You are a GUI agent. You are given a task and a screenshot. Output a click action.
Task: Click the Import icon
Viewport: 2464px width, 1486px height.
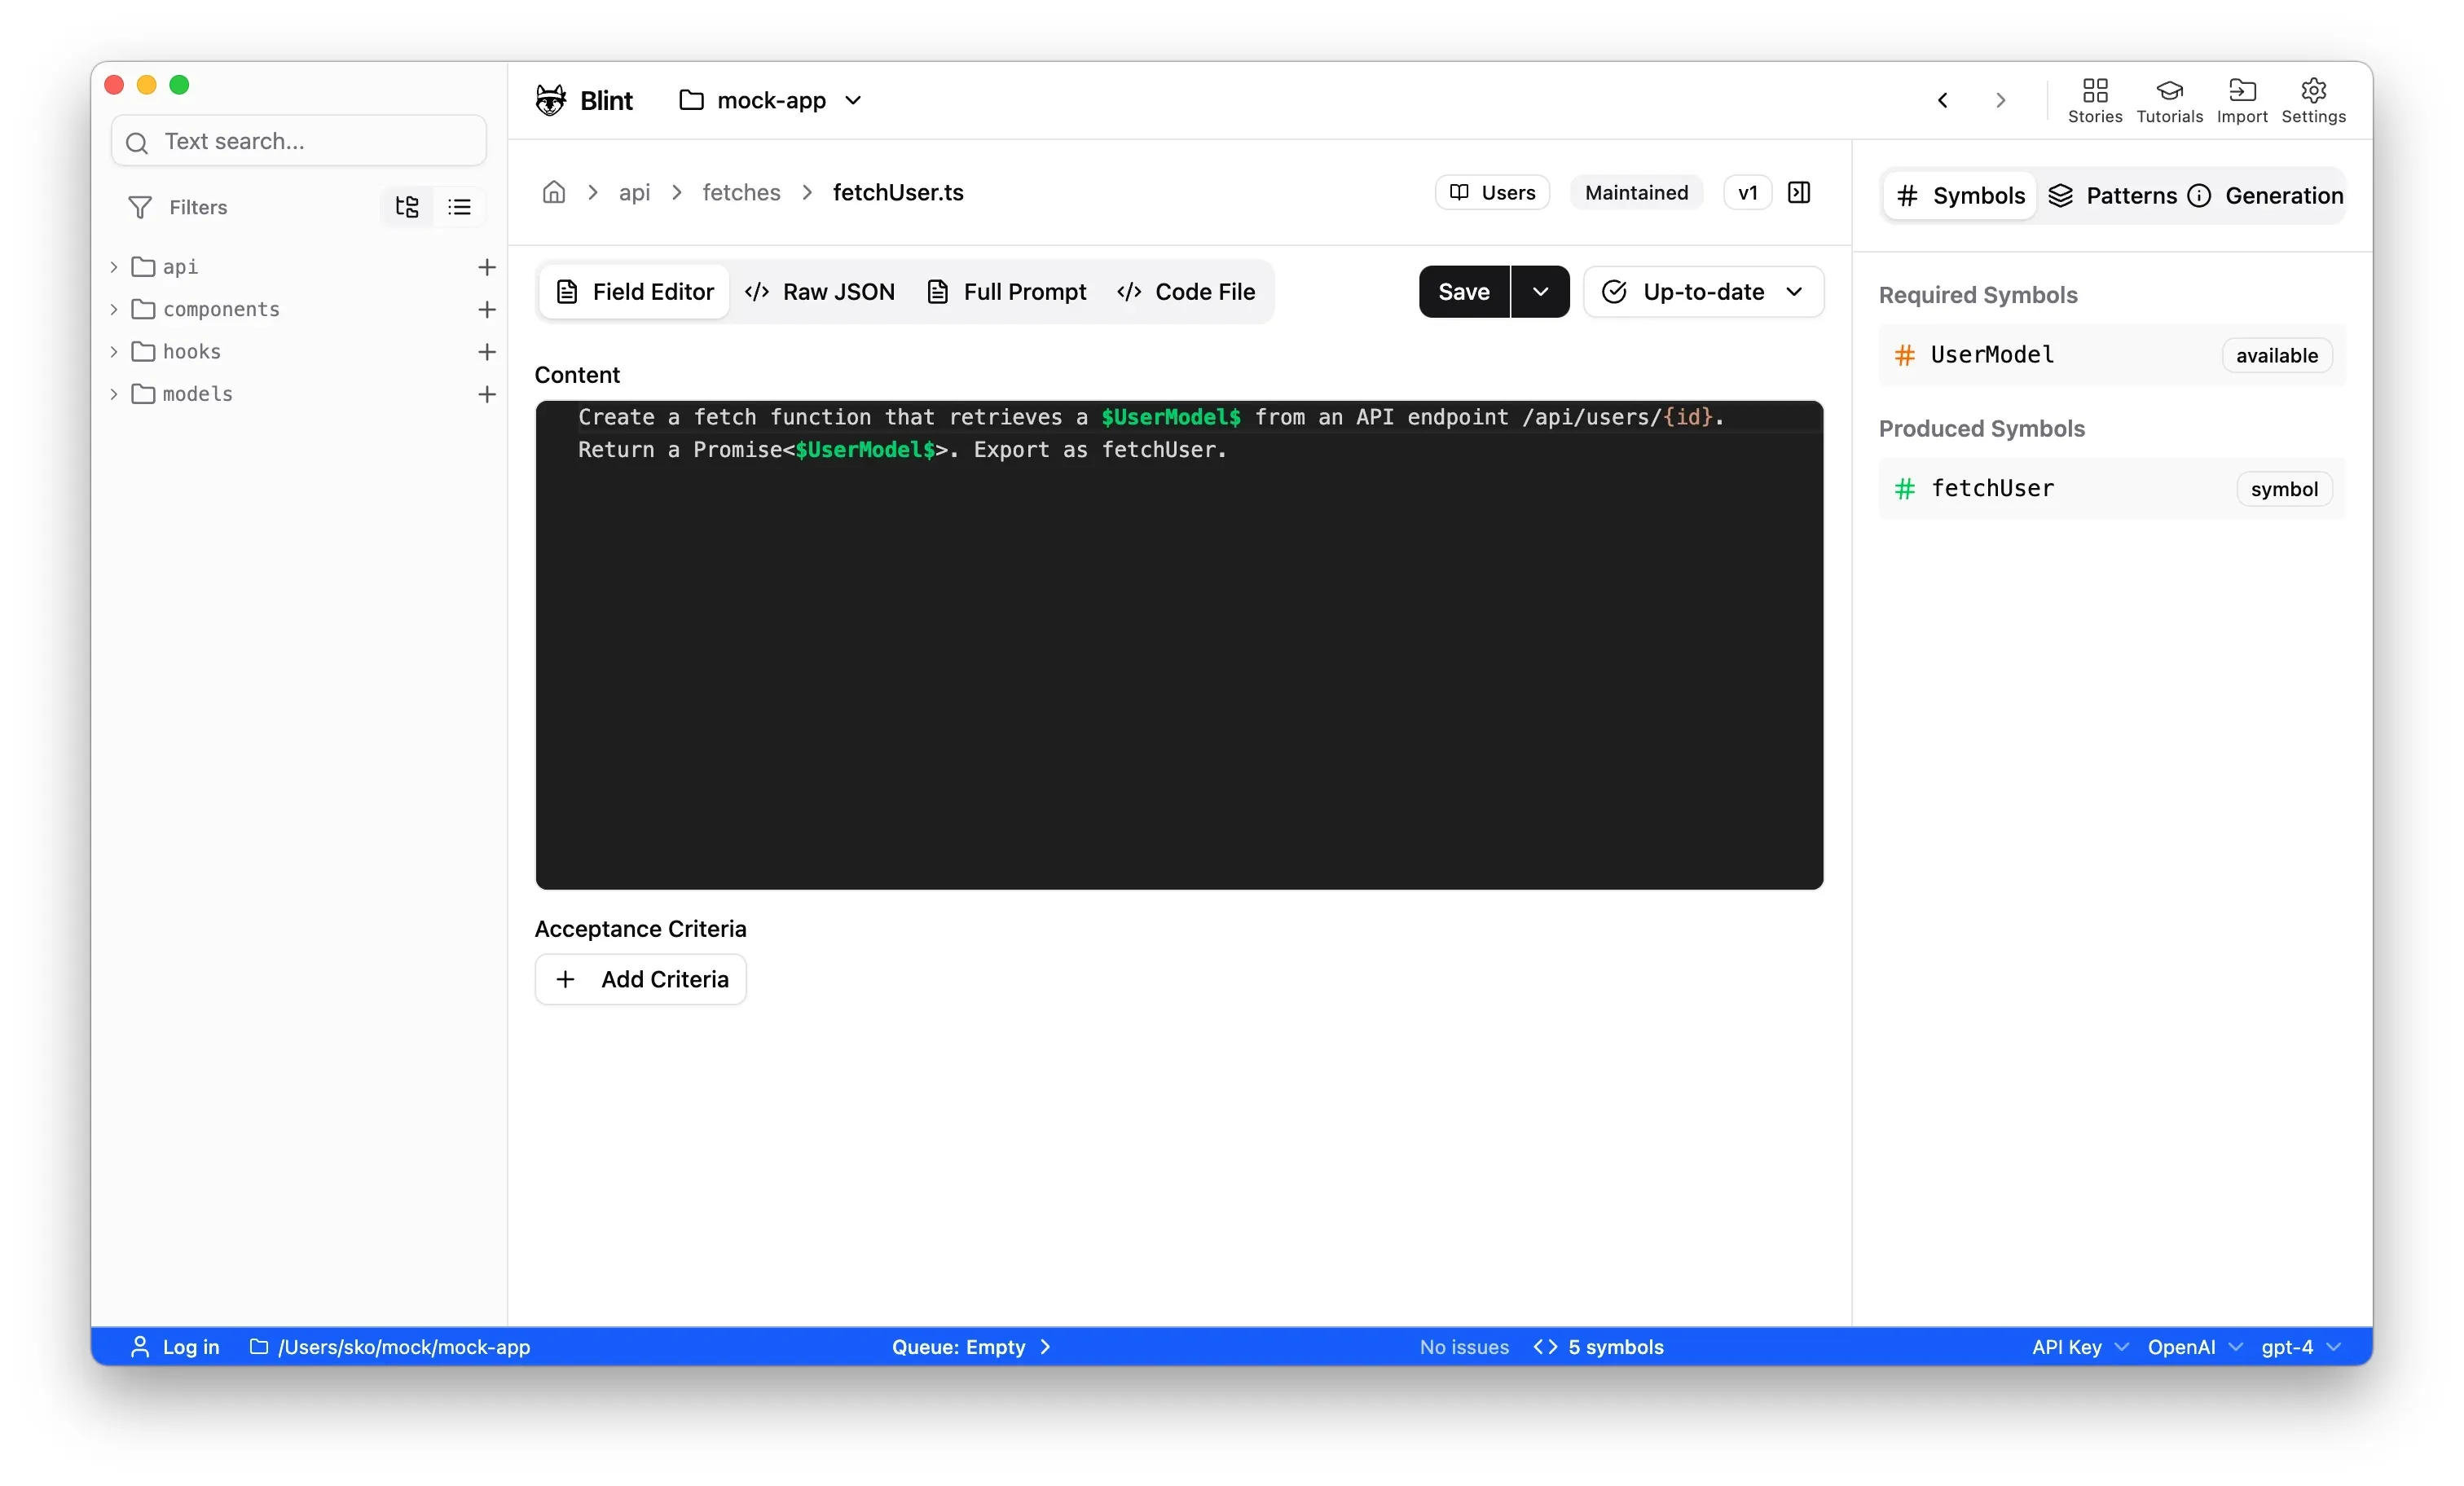(2241, 100)
